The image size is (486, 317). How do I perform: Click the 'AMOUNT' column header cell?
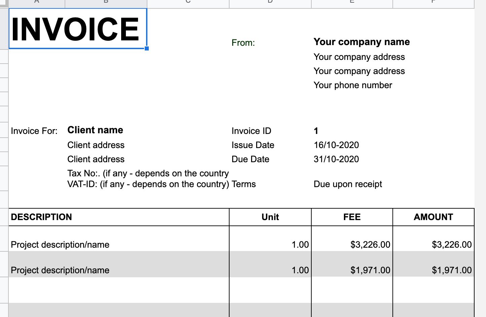pos(433,217)
